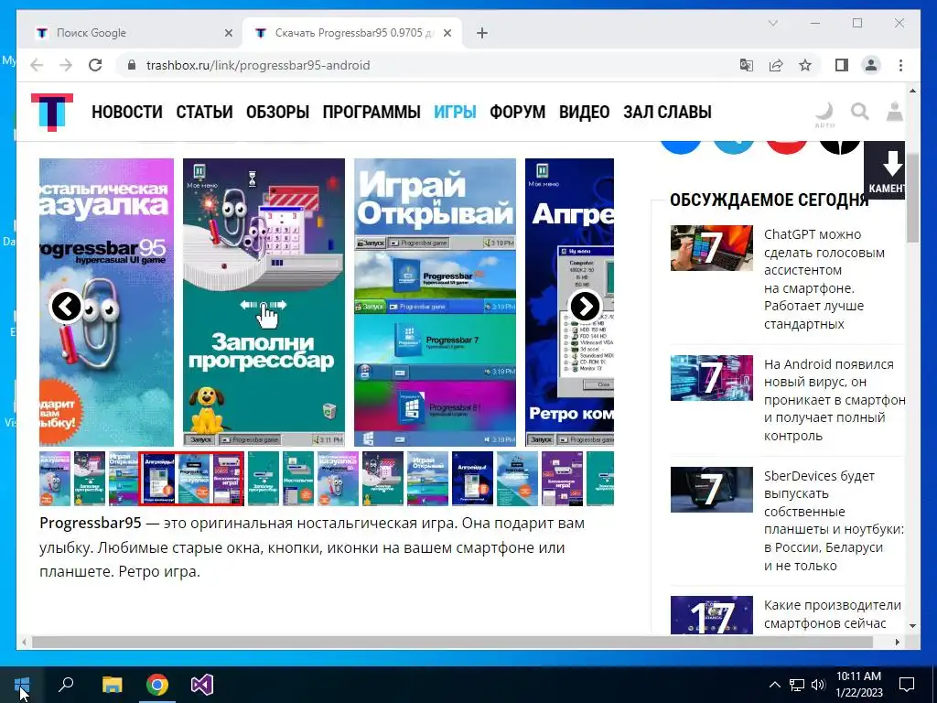
Task: Open the СТАТЬИ section
Action: (204, 112)
